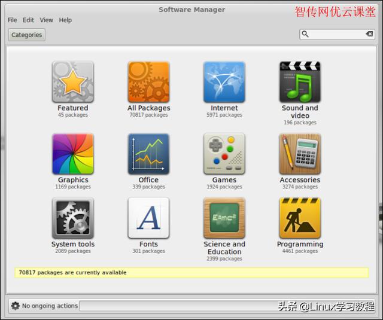Viewport: 383px width, 320px height.
Task: Click the "1169 packages" count
Action: tap(73, 187)
